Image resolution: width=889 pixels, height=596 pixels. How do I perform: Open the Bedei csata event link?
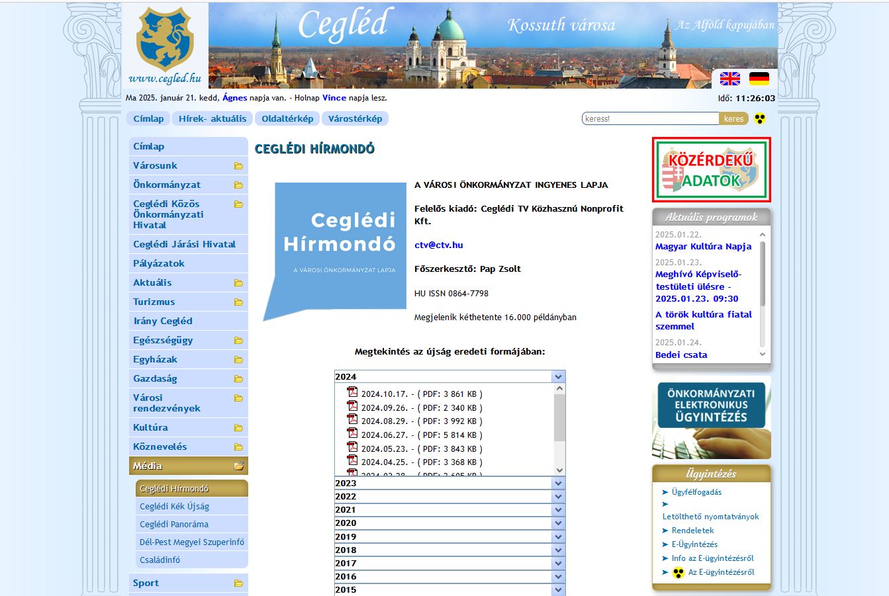coord(681,355)
